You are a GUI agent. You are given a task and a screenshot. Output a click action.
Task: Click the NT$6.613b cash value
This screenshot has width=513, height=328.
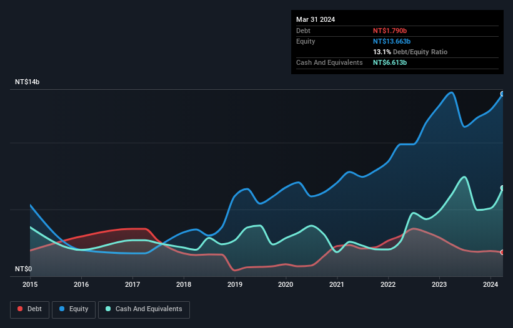tap(390, 62)
